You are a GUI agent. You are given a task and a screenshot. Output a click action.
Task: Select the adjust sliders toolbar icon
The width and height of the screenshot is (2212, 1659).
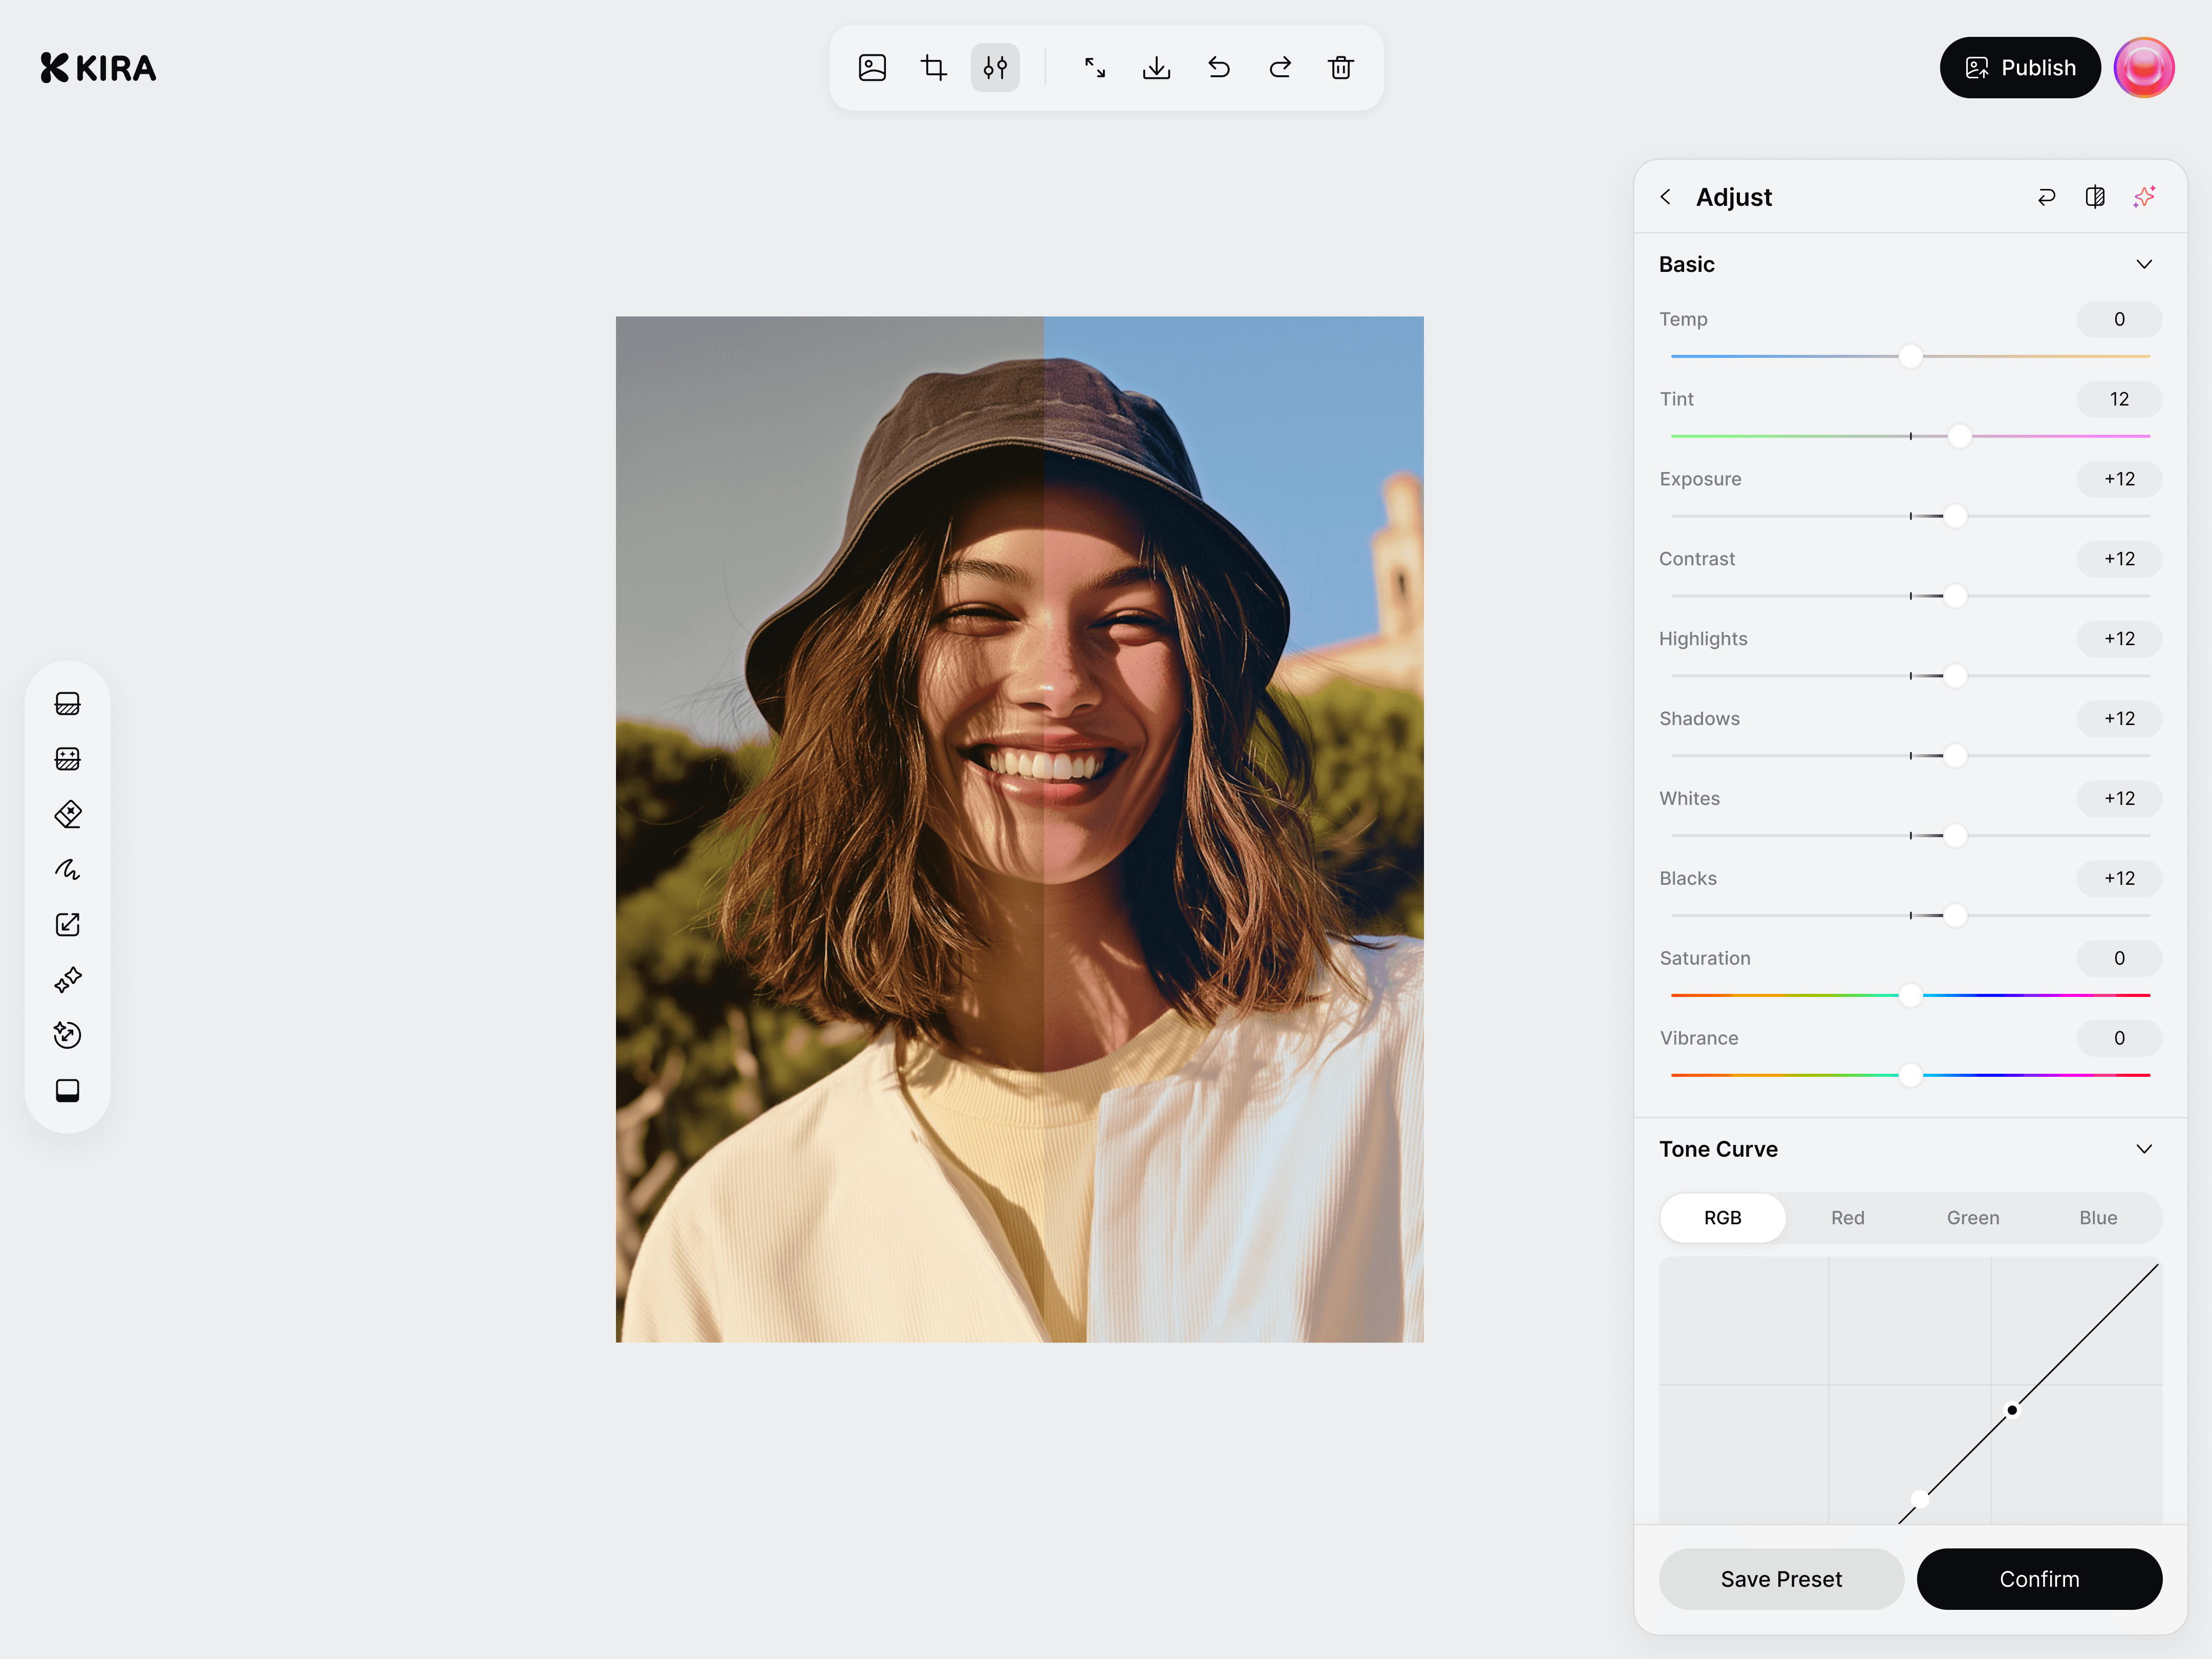995,68
